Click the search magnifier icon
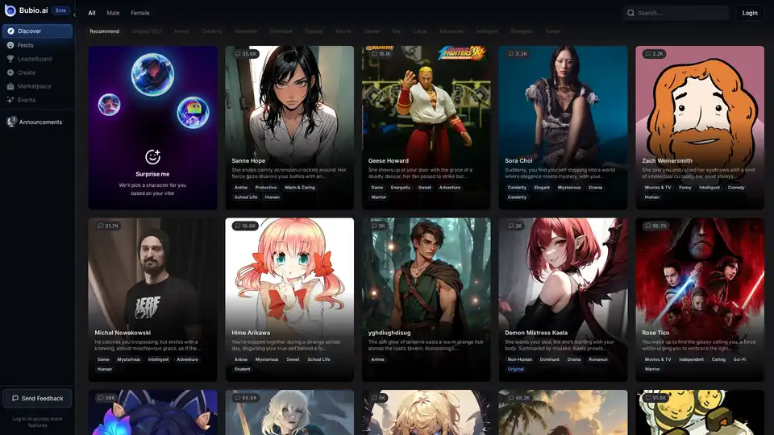Image resolution: width=774 pixels, height=435 pixels. 630,13
